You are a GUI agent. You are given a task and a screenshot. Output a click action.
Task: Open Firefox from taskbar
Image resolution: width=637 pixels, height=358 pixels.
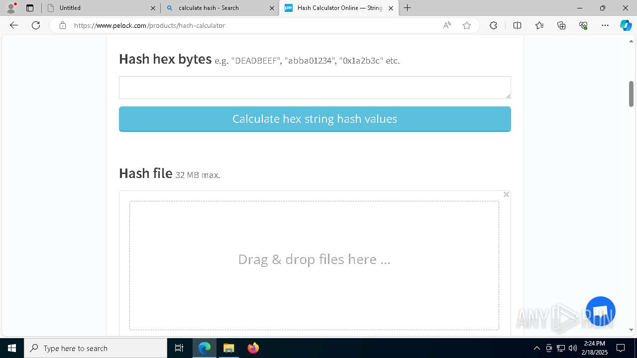253,348
